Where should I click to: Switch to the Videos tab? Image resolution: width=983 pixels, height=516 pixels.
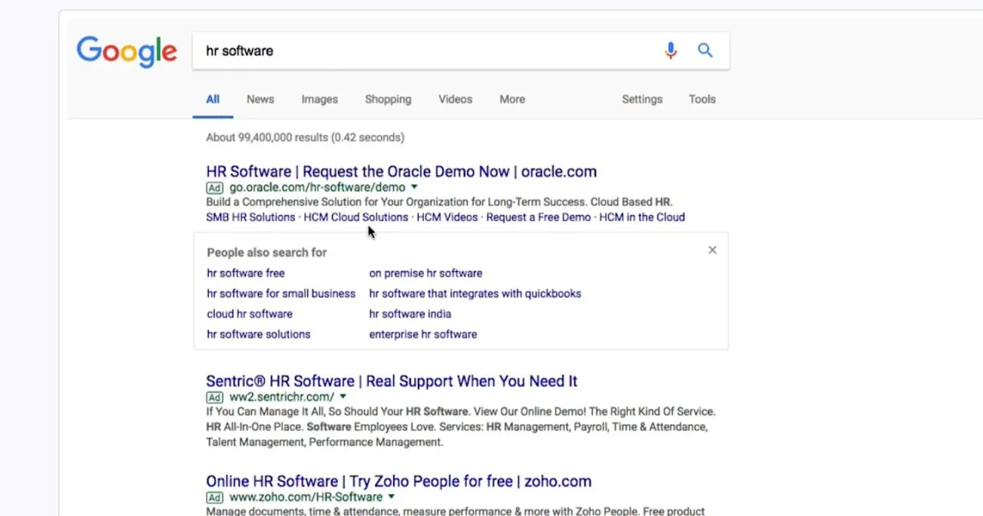point(455,99)
